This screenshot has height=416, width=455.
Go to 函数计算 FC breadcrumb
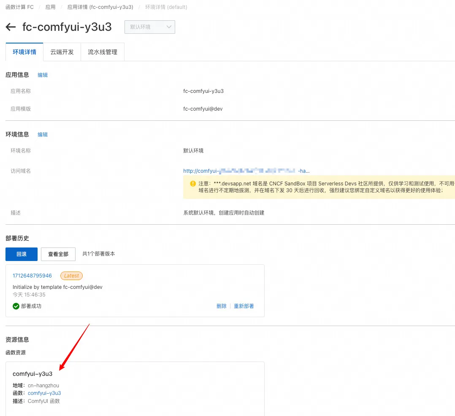19,7
